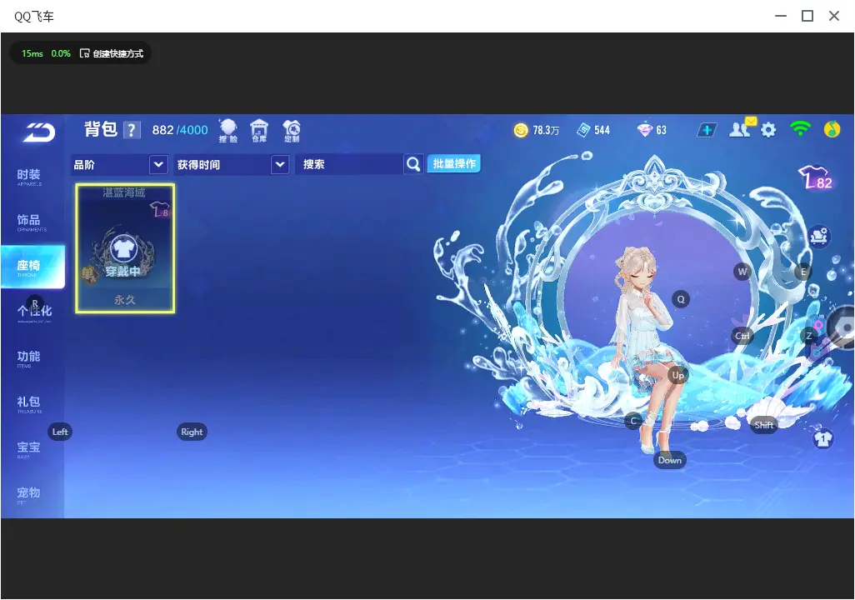This screenshot has width=855, height=600.
Task: Click the blue ticket currency icon
Action: 583,130
